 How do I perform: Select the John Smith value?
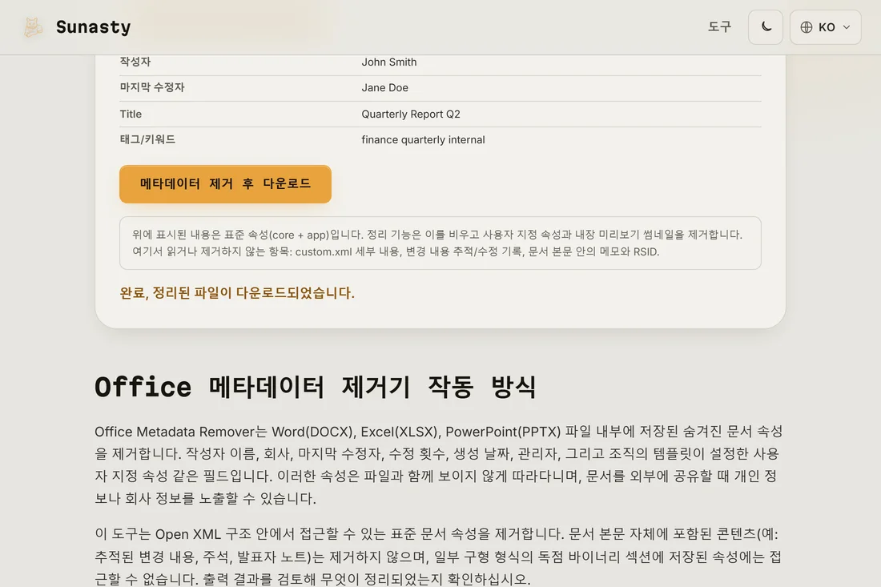click(388, 62)
